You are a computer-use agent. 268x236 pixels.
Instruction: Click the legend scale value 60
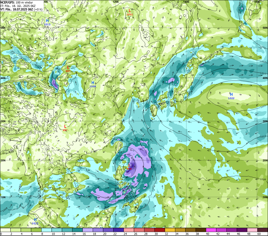coord(259,234)
